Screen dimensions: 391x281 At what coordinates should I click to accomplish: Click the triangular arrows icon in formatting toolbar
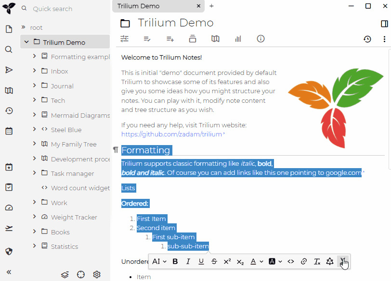click(330, 261)
